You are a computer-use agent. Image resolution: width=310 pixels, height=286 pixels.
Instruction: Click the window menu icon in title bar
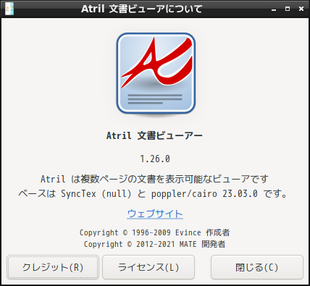[9, 9]
